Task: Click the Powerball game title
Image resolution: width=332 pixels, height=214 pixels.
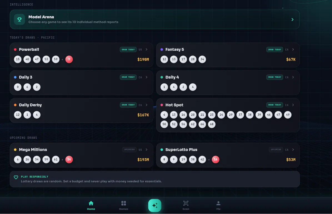Action: click(29, 49)
